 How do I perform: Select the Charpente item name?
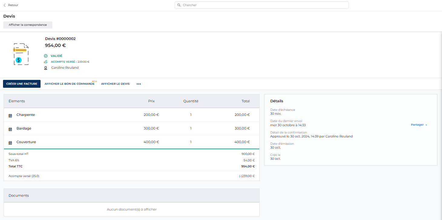click(26, 115)
